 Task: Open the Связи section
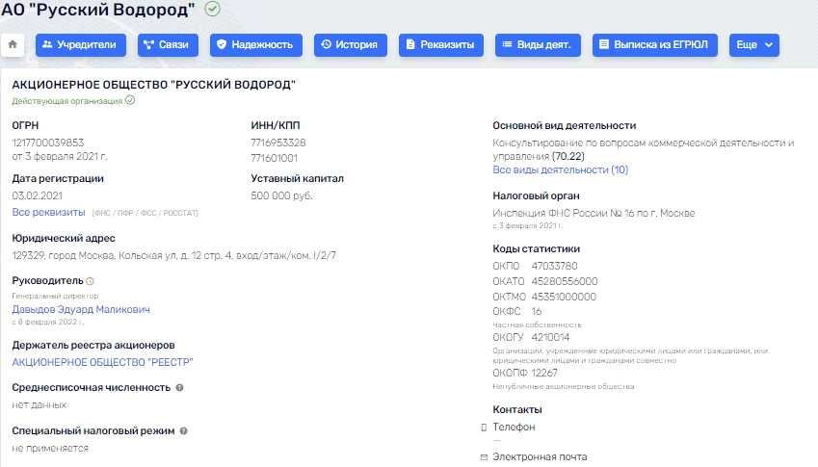coord(168,45)
